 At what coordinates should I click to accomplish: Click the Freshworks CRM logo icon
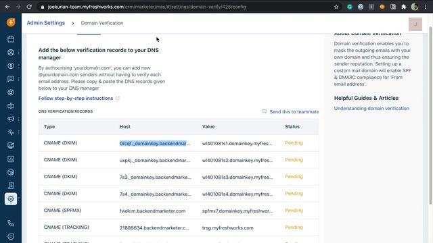tap(11, 22)
